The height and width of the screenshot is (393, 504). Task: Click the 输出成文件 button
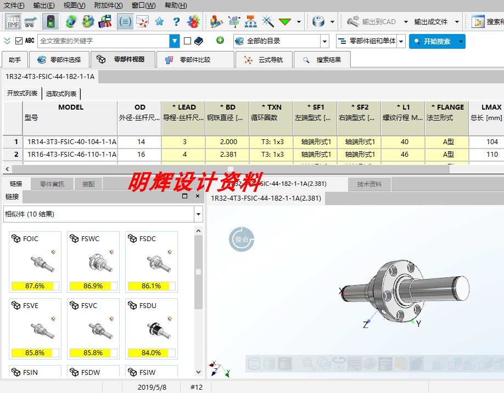tap(431, 22)
